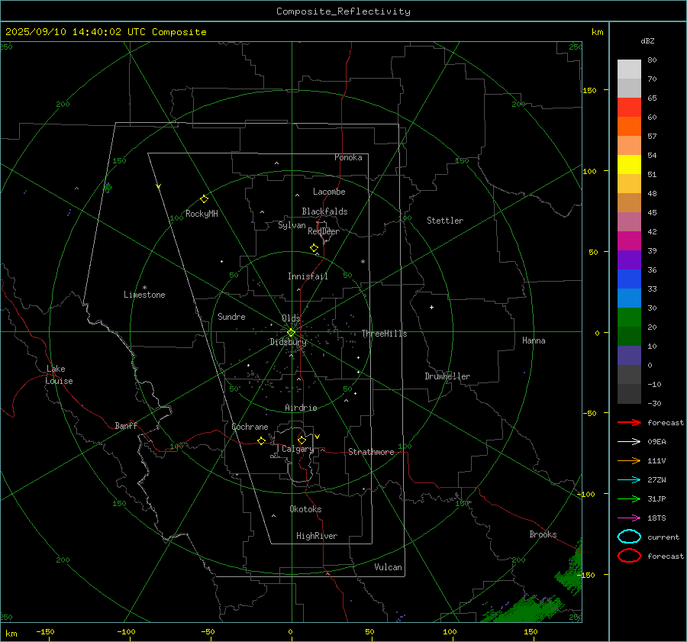
Task: Click the green 31JP arrow in legend
Action: tap(629, 498)
